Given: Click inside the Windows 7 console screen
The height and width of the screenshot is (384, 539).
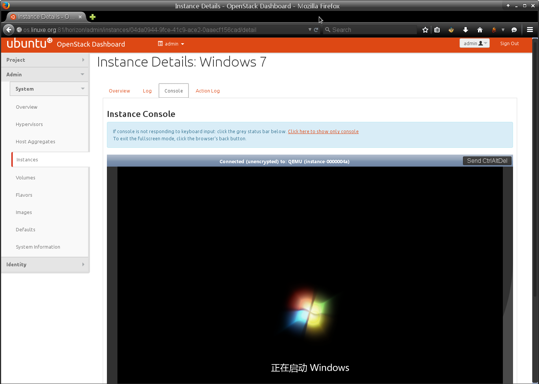Looking at the screenshot, I should [310, 275].
